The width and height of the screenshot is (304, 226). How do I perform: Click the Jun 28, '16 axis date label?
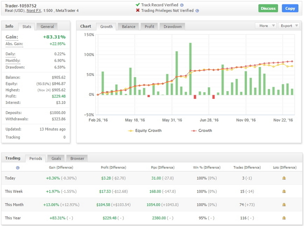point(209,120)
